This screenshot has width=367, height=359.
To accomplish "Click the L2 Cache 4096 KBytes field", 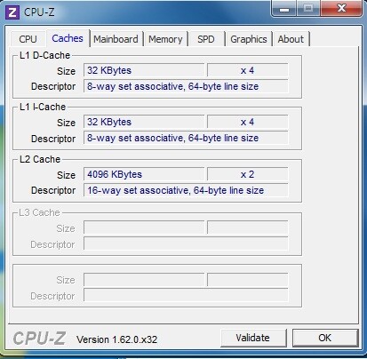I will tap(144, 174).
